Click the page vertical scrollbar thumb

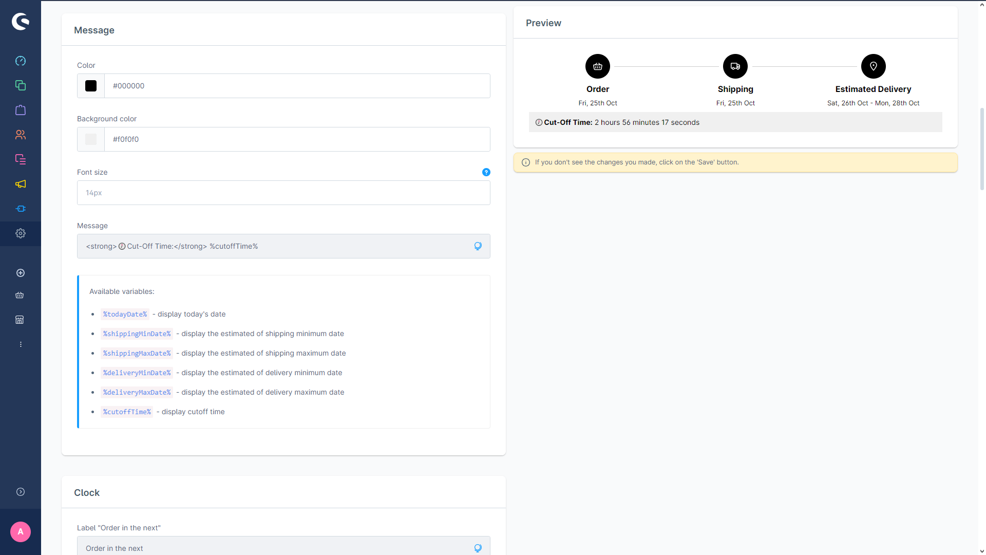(x=982, y=149)
